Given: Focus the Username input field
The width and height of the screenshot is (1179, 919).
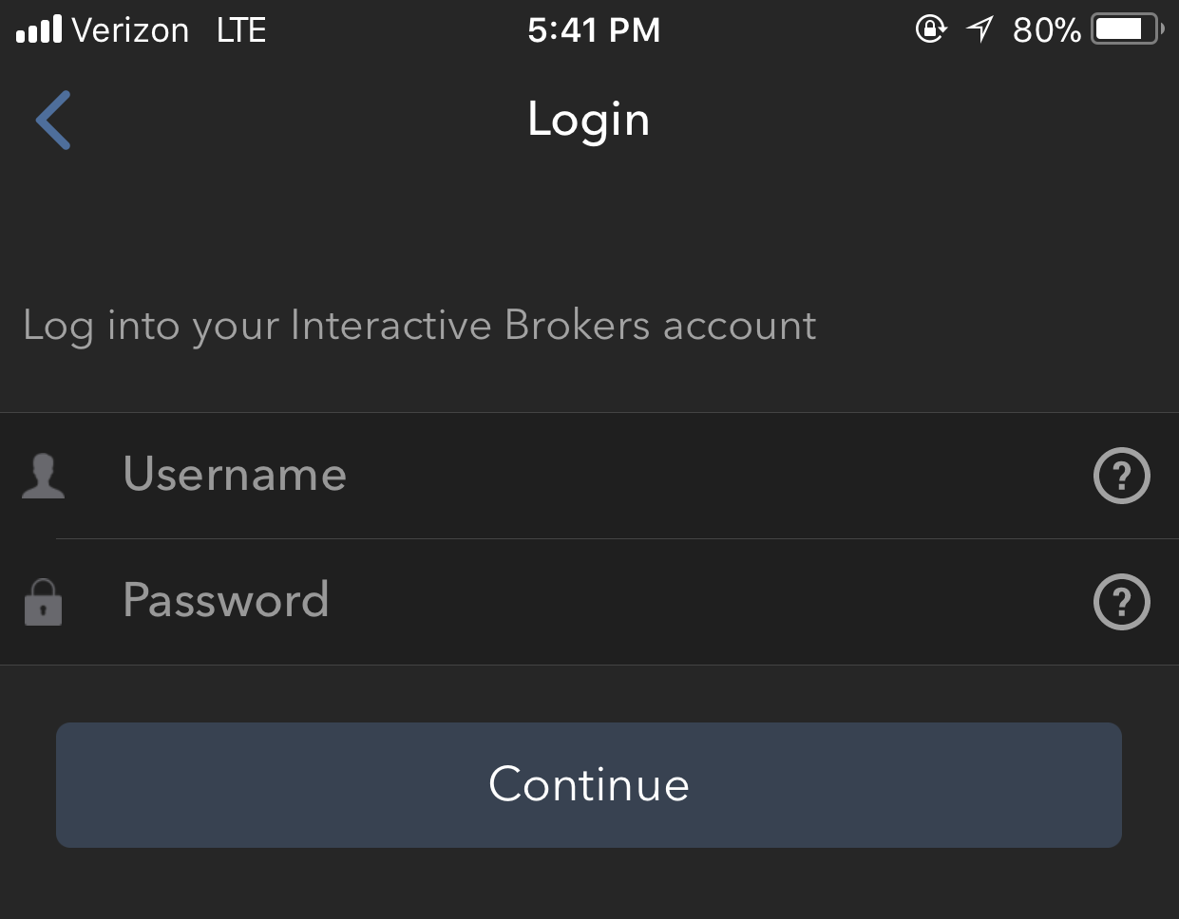Looking at the screenshot, I should tap(589, 475).
